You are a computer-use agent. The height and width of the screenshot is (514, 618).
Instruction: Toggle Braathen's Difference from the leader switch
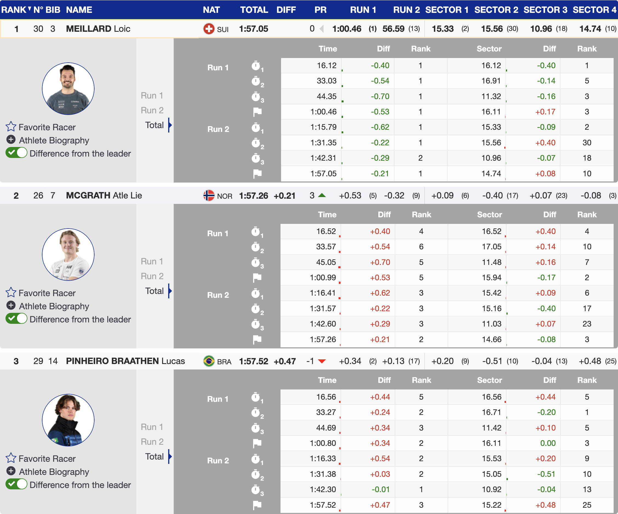16,484
